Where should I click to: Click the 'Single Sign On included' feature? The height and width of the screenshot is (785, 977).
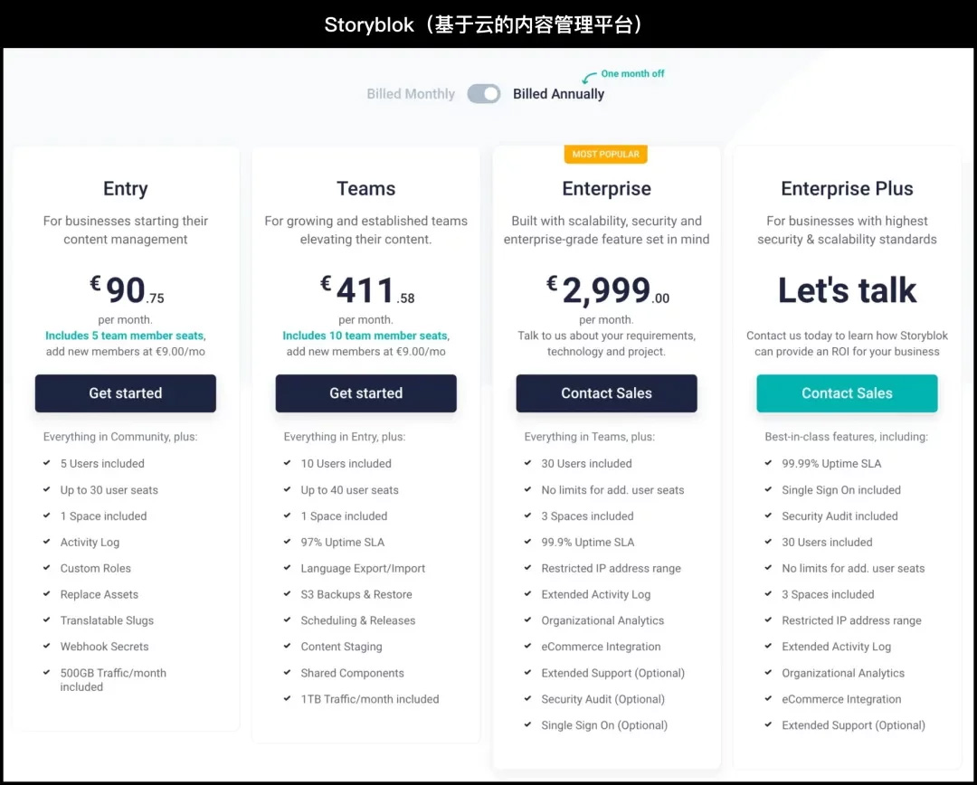click(x=841, y=490)
